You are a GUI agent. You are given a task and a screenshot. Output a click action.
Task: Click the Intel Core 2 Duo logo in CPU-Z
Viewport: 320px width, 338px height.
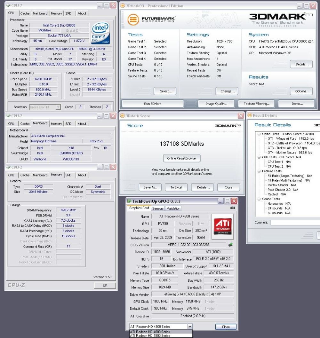(x=100, y=33)
